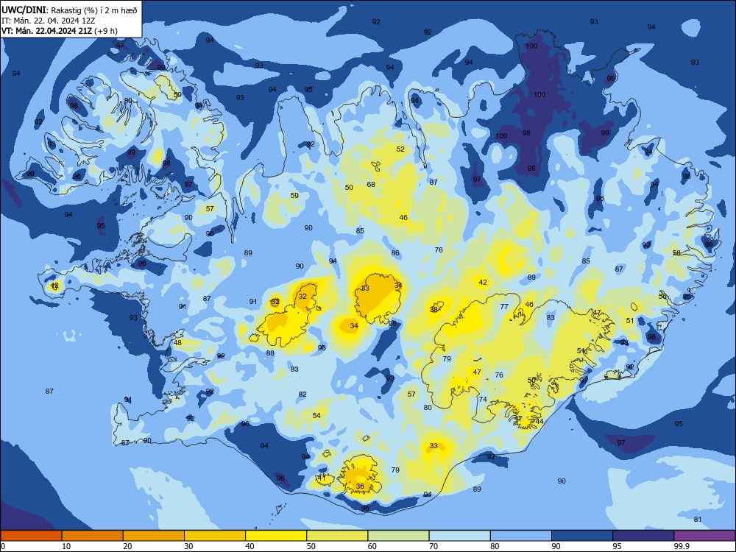The height and width of the screenshot is (552, 736).
Task: Pick the 60–70 yellow-green legend segment
Action: coord(398,536)
